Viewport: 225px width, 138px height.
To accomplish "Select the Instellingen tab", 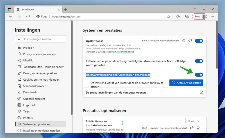I will [38, 9].
